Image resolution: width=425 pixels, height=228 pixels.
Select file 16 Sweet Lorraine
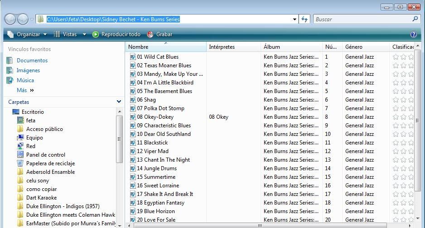point(158,186)
